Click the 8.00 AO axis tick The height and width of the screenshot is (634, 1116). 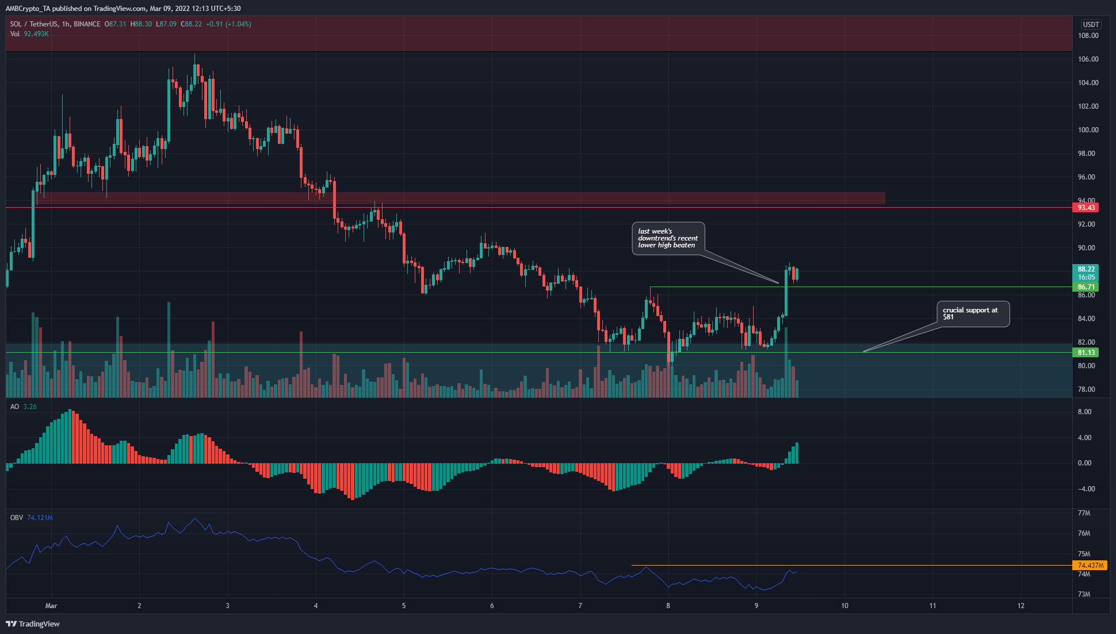pyautogui.click(x=1084, y=412)
